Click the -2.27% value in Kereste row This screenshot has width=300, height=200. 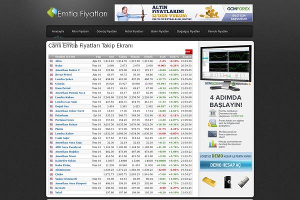(174, 188)
